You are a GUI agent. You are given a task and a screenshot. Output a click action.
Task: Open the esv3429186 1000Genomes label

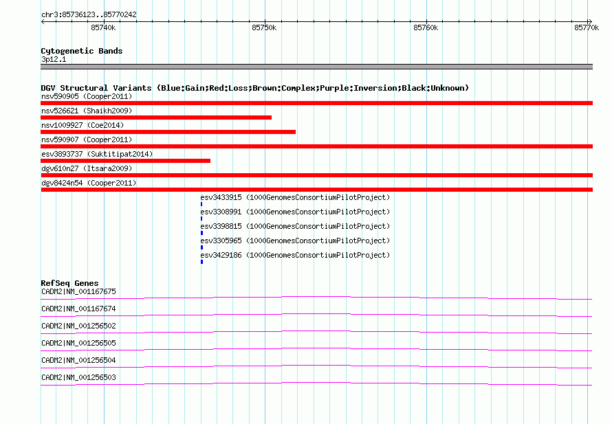295,255
